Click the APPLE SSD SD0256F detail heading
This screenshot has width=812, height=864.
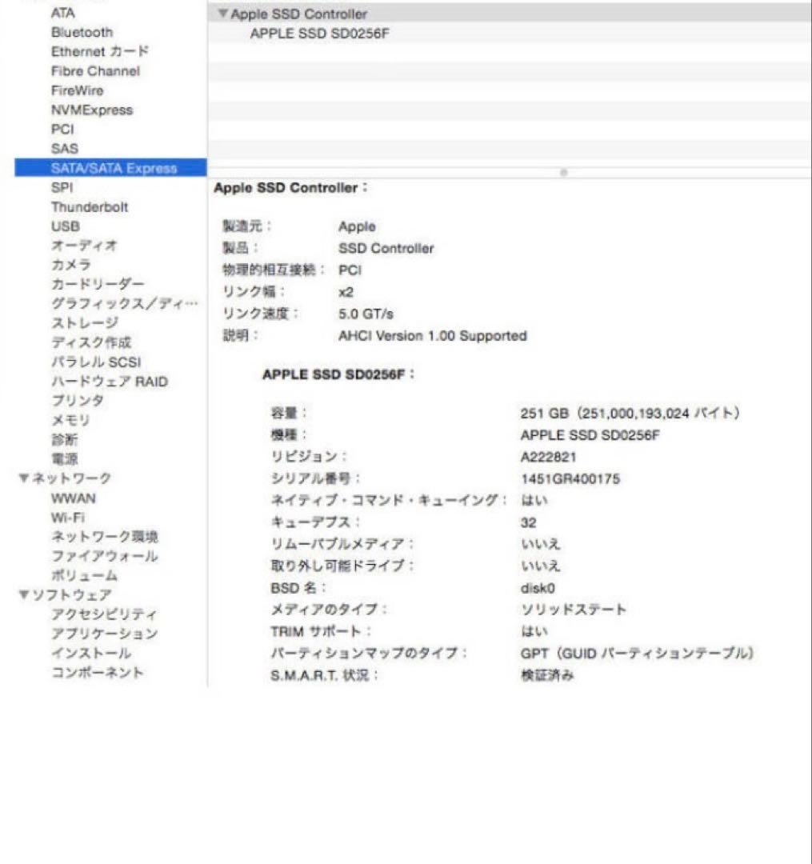click(338, 374)
